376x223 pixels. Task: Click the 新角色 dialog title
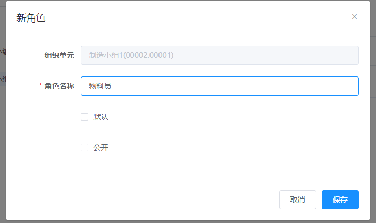pos(31,18)
